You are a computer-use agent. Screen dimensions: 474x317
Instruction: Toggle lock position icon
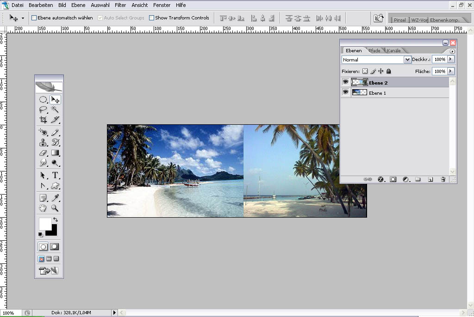click(x=381, y=71)
